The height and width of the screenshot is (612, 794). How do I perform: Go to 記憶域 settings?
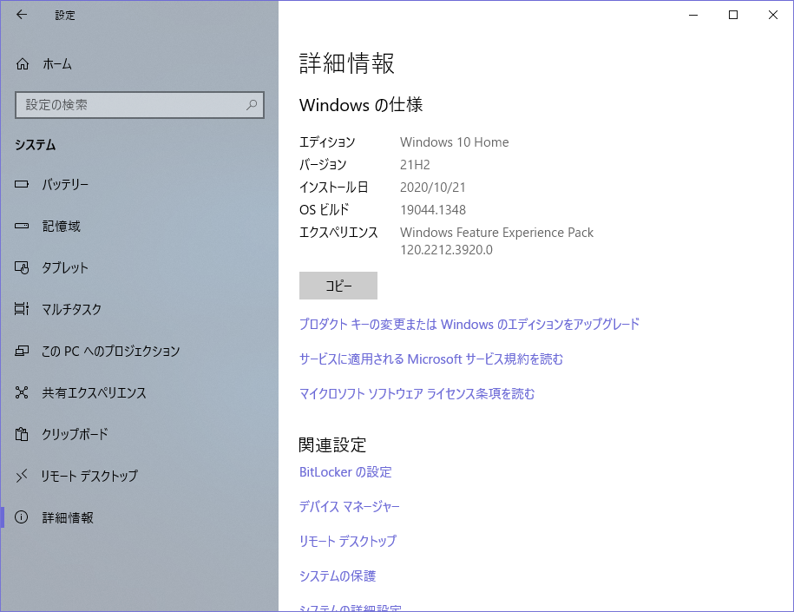(139, 226)
